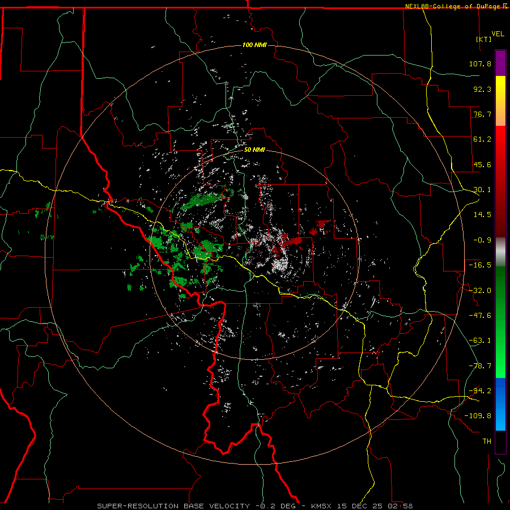Click the NEXLAB-College of DuPage credit text

tap(452, 6)
